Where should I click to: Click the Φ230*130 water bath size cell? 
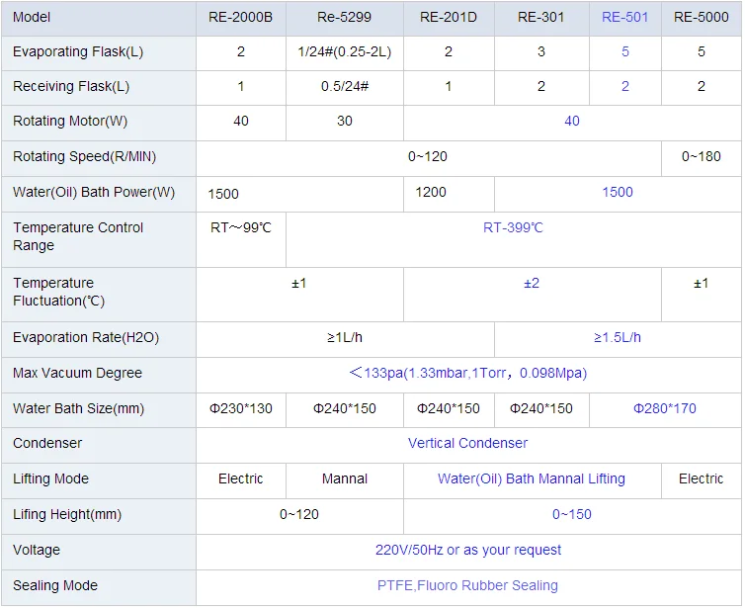point(241,408)
